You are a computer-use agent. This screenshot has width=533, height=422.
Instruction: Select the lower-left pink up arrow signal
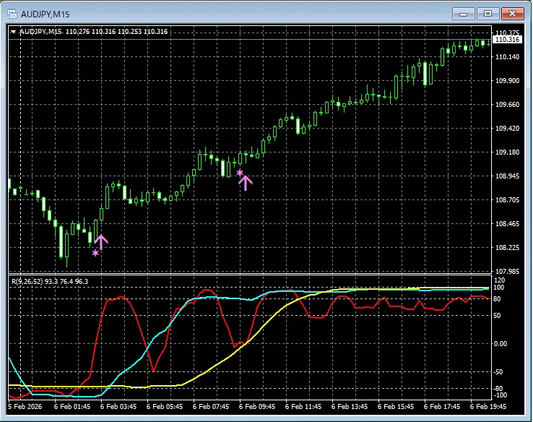click(100, 242)
